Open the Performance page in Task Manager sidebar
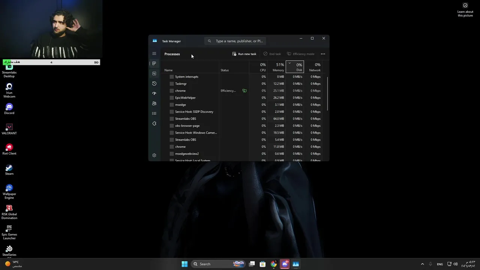This screenshot has width=480, height=270. (x=154, y=73)
